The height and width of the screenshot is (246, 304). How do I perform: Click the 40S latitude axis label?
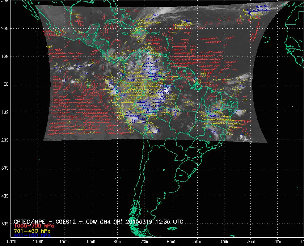point(5,196)
